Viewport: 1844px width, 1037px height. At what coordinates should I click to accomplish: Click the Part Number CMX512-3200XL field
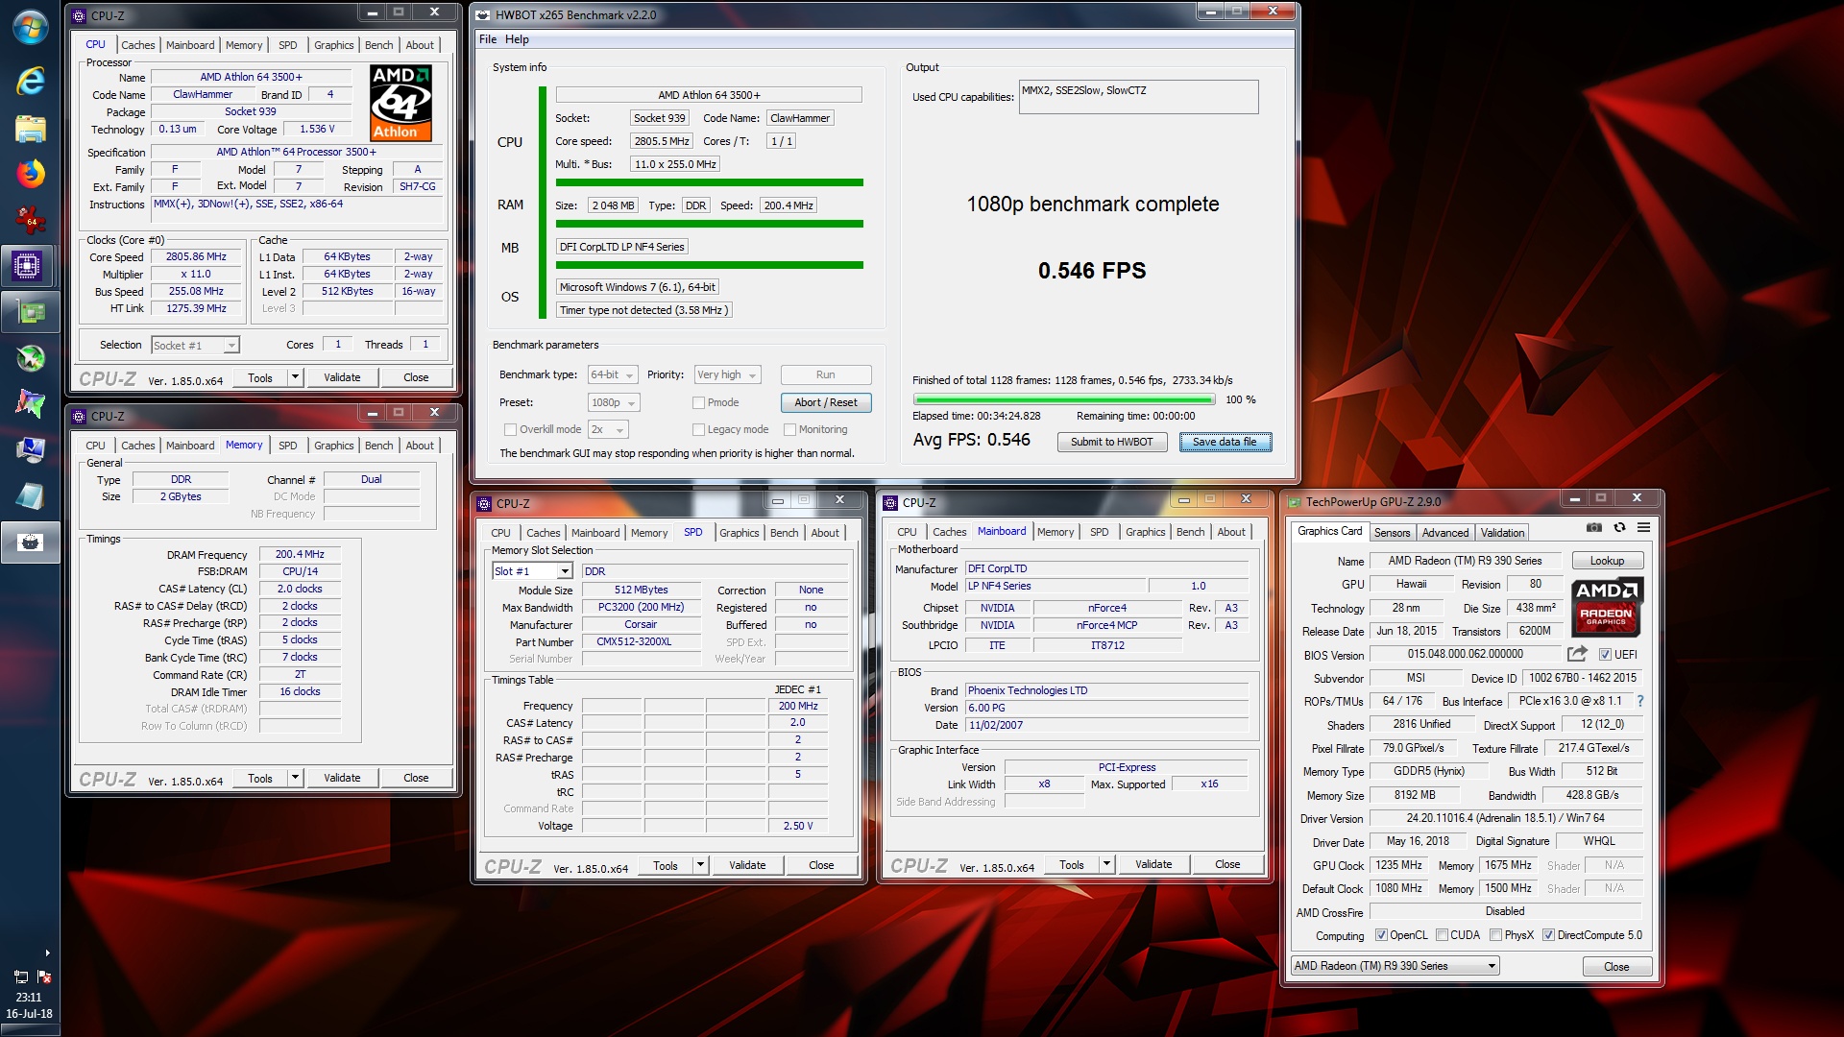coord(642,641)
